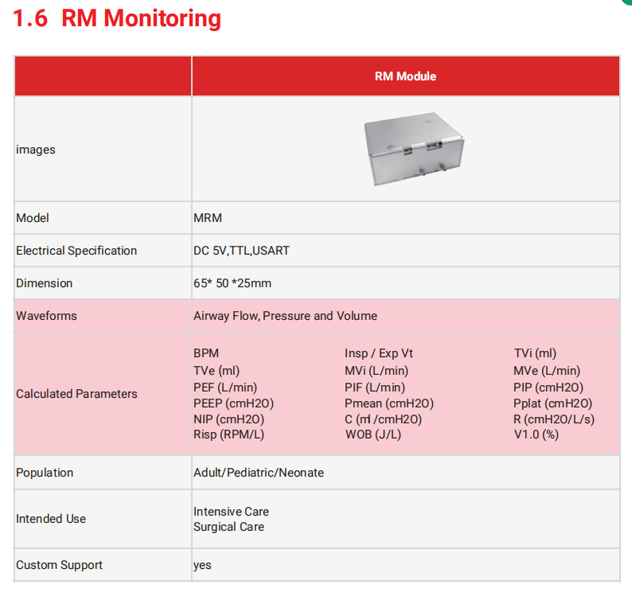Click the '65* 50 *25mm' dimension value

(232, 283)
